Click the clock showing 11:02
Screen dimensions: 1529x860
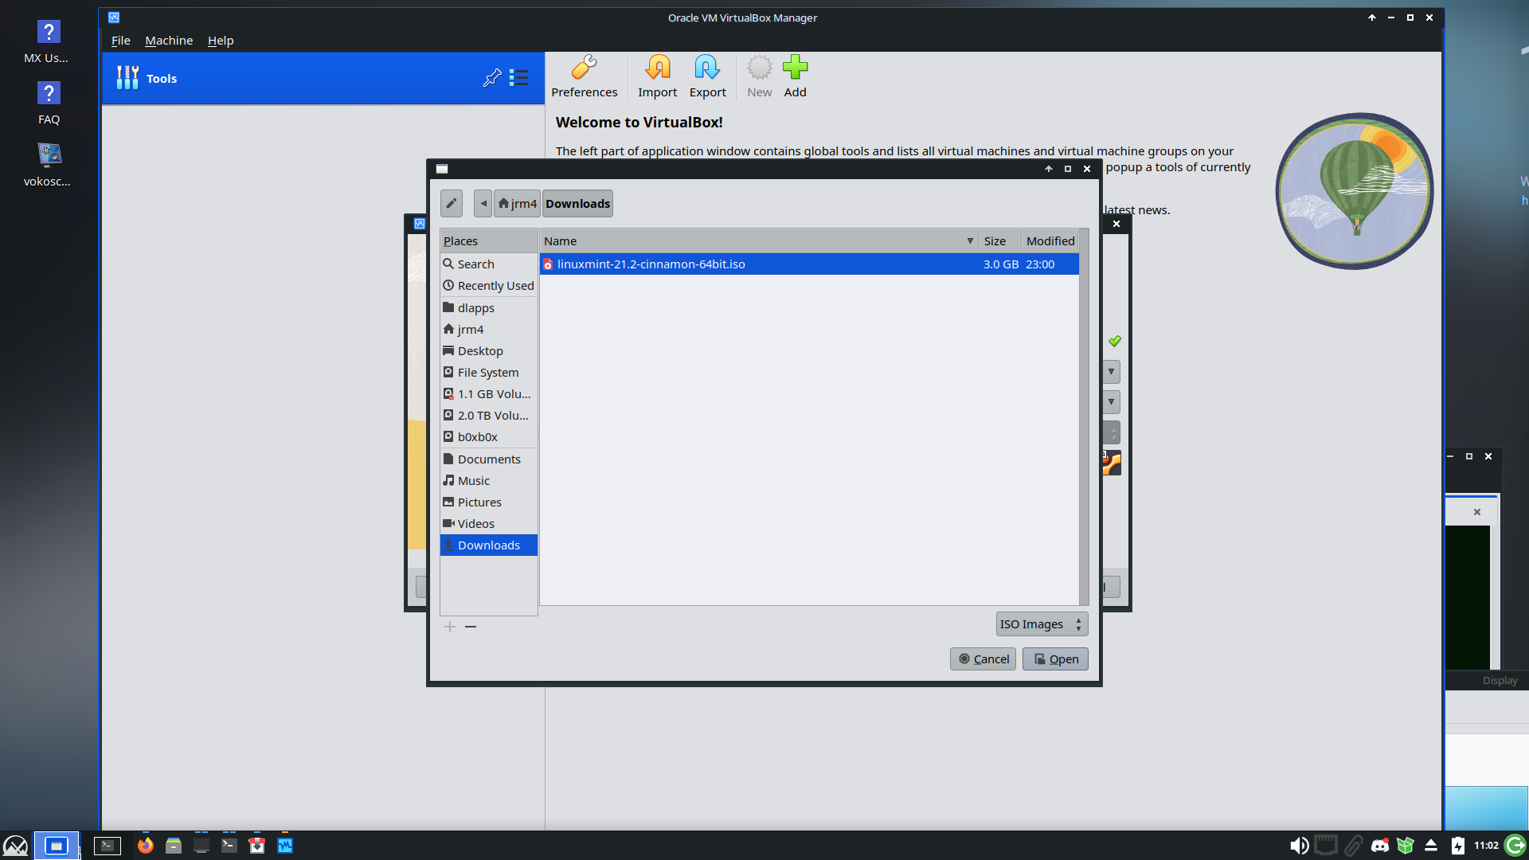coord(1486,846)
